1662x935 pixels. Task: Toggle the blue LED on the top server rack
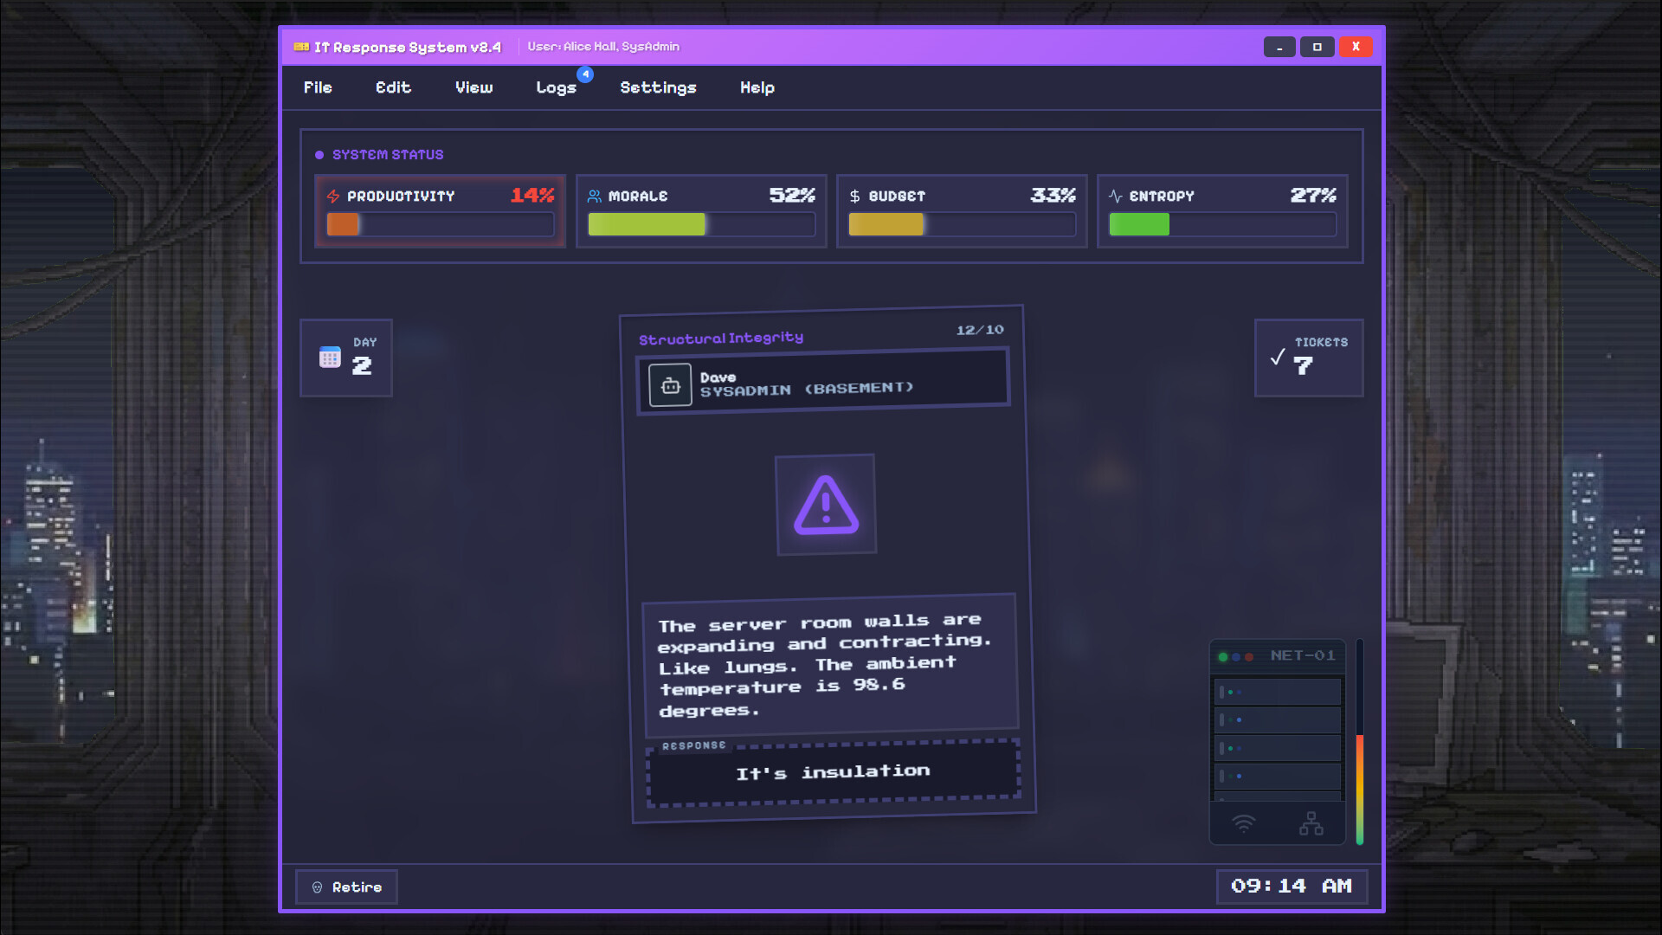pos(1239,692)
